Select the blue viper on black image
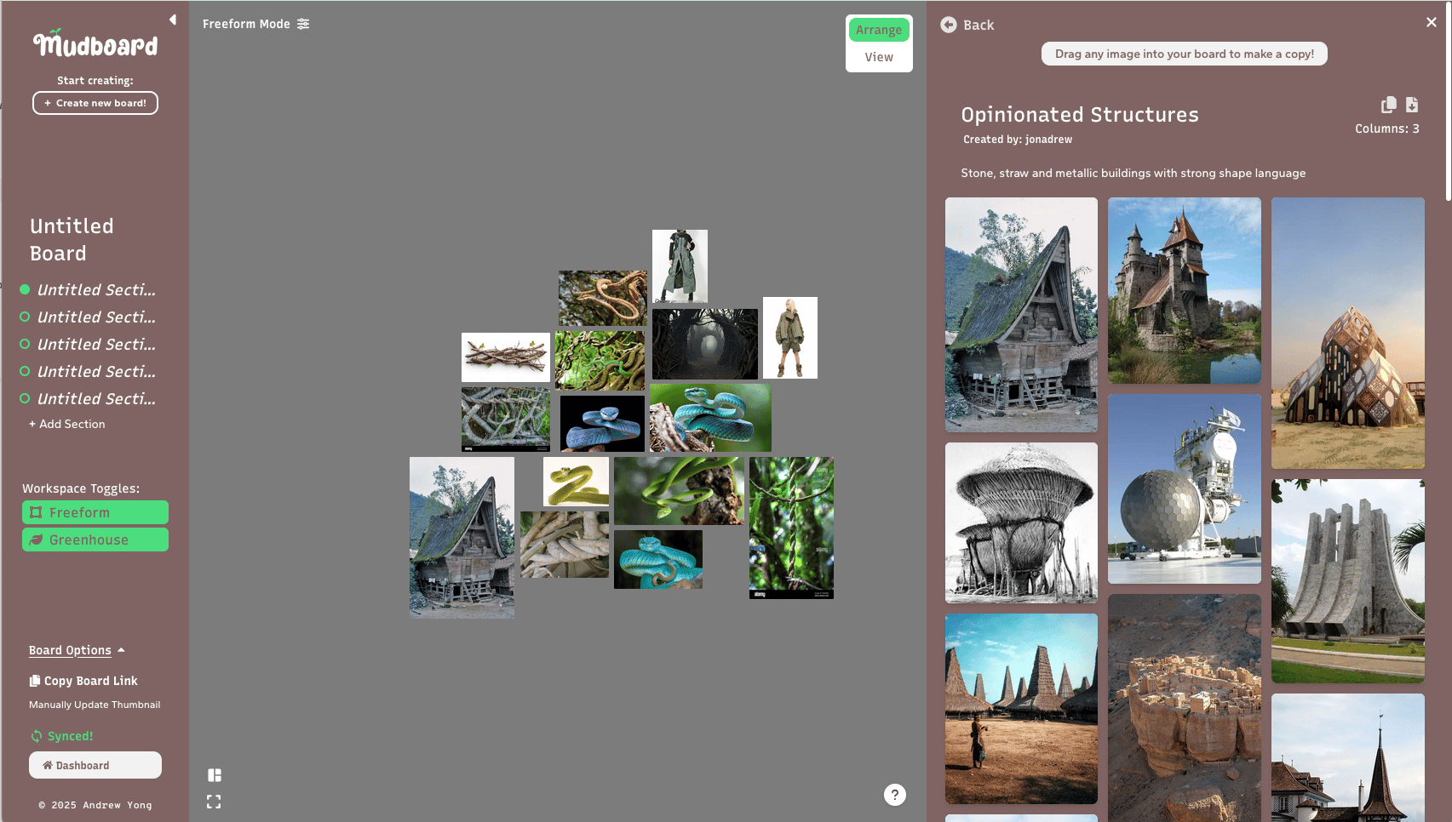 (x=602, y=424)
